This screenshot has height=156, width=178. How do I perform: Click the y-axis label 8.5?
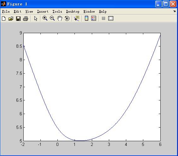point(19,46)
